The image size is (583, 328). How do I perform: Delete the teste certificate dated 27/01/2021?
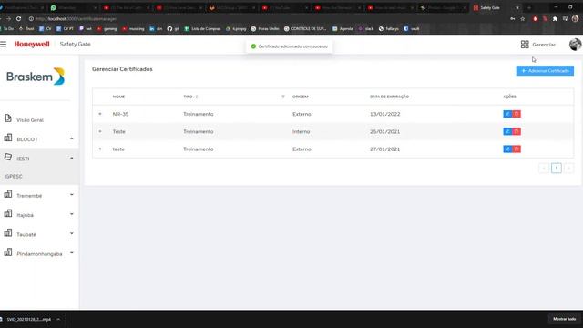pos(517,149)
